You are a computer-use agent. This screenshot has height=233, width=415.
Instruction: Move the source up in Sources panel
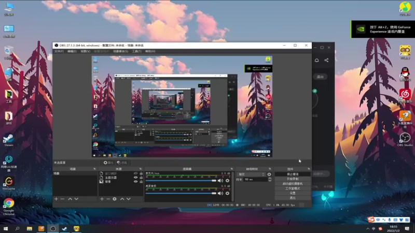[122, 199]
